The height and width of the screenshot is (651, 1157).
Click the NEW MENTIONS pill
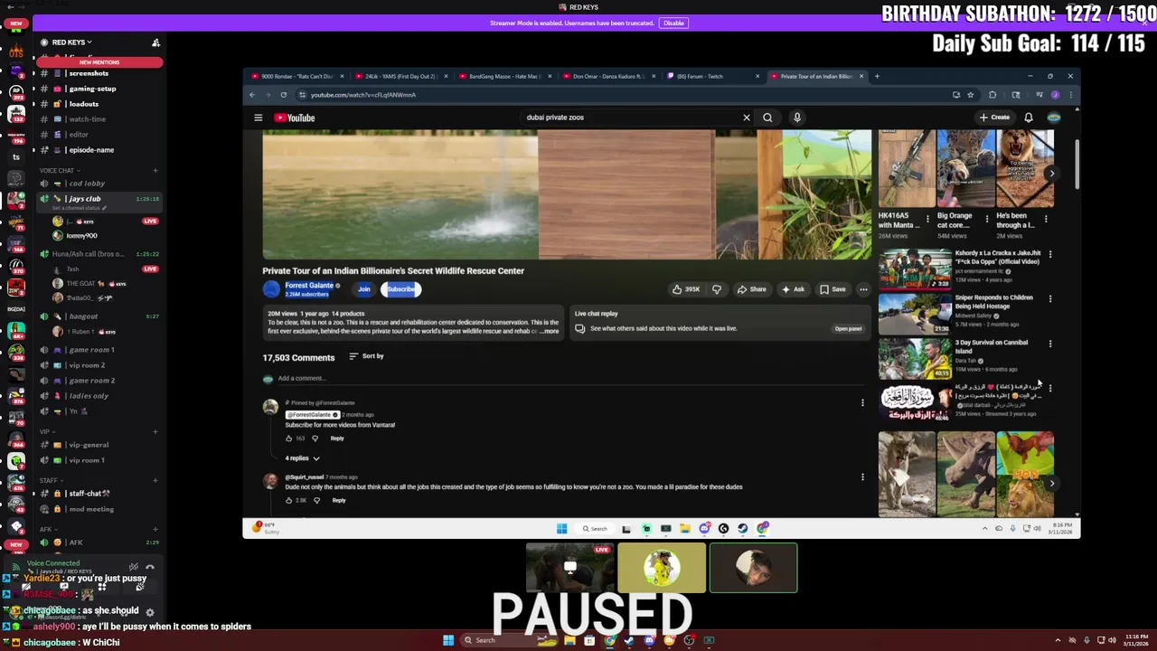pyautogui.click(x=99, y=62)
